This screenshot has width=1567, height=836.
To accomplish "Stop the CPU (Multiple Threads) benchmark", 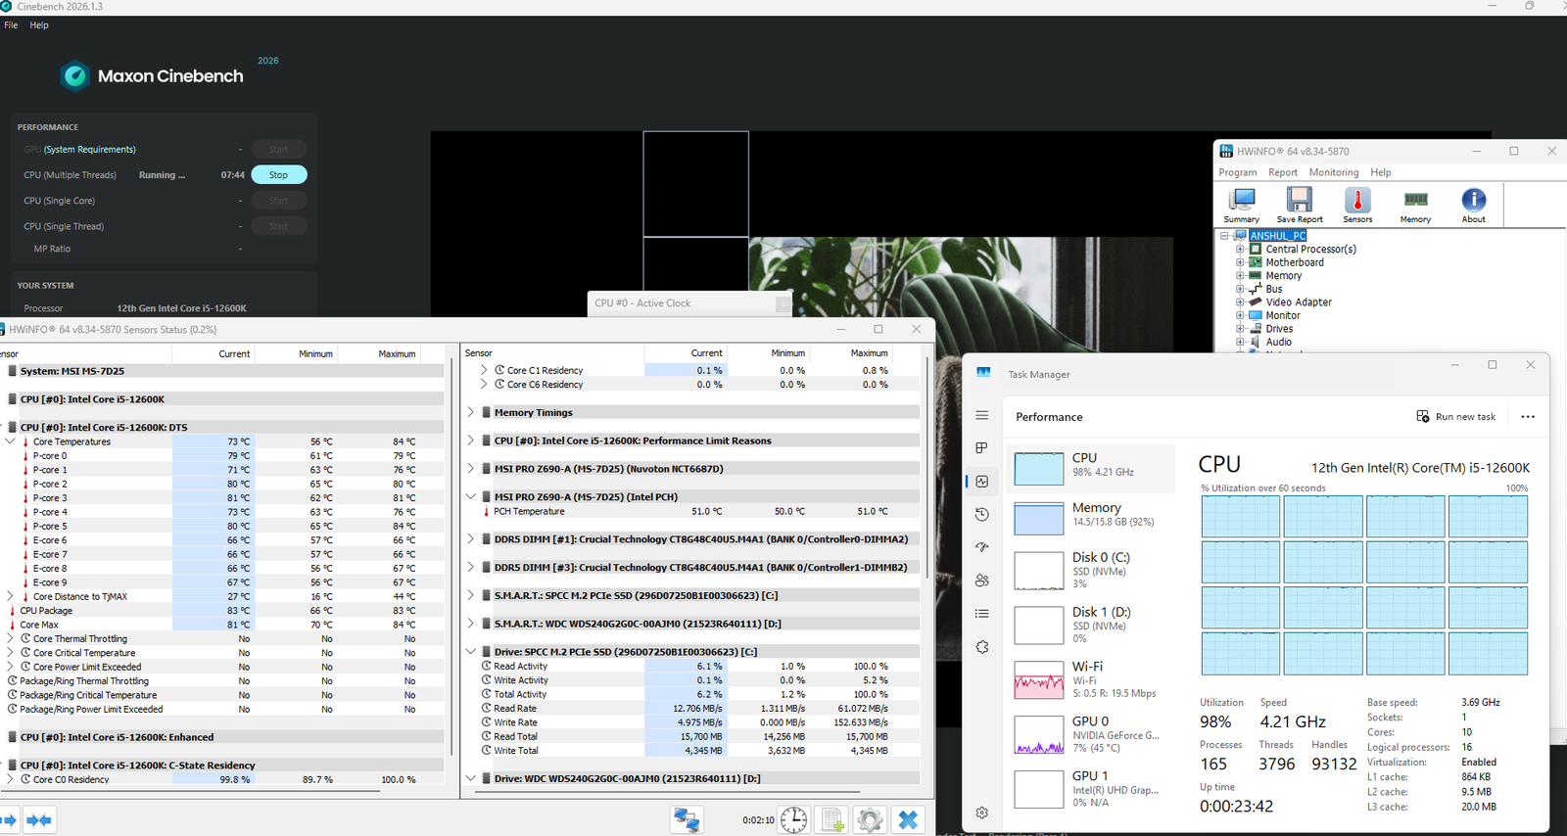I will click(279, 175).
